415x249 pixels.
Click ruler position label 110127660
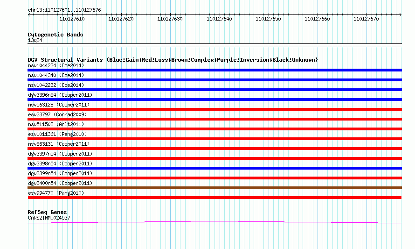click(x=317, y=19)
